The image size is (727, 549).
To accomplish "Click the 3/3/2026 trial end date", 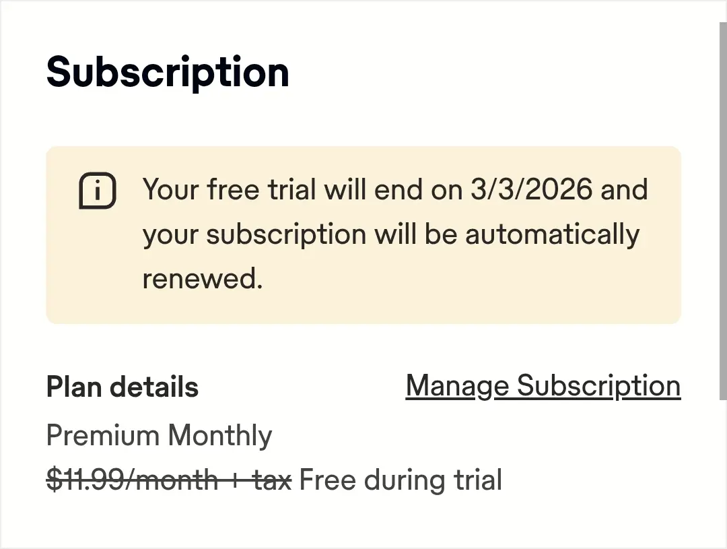I will (531, 189).
